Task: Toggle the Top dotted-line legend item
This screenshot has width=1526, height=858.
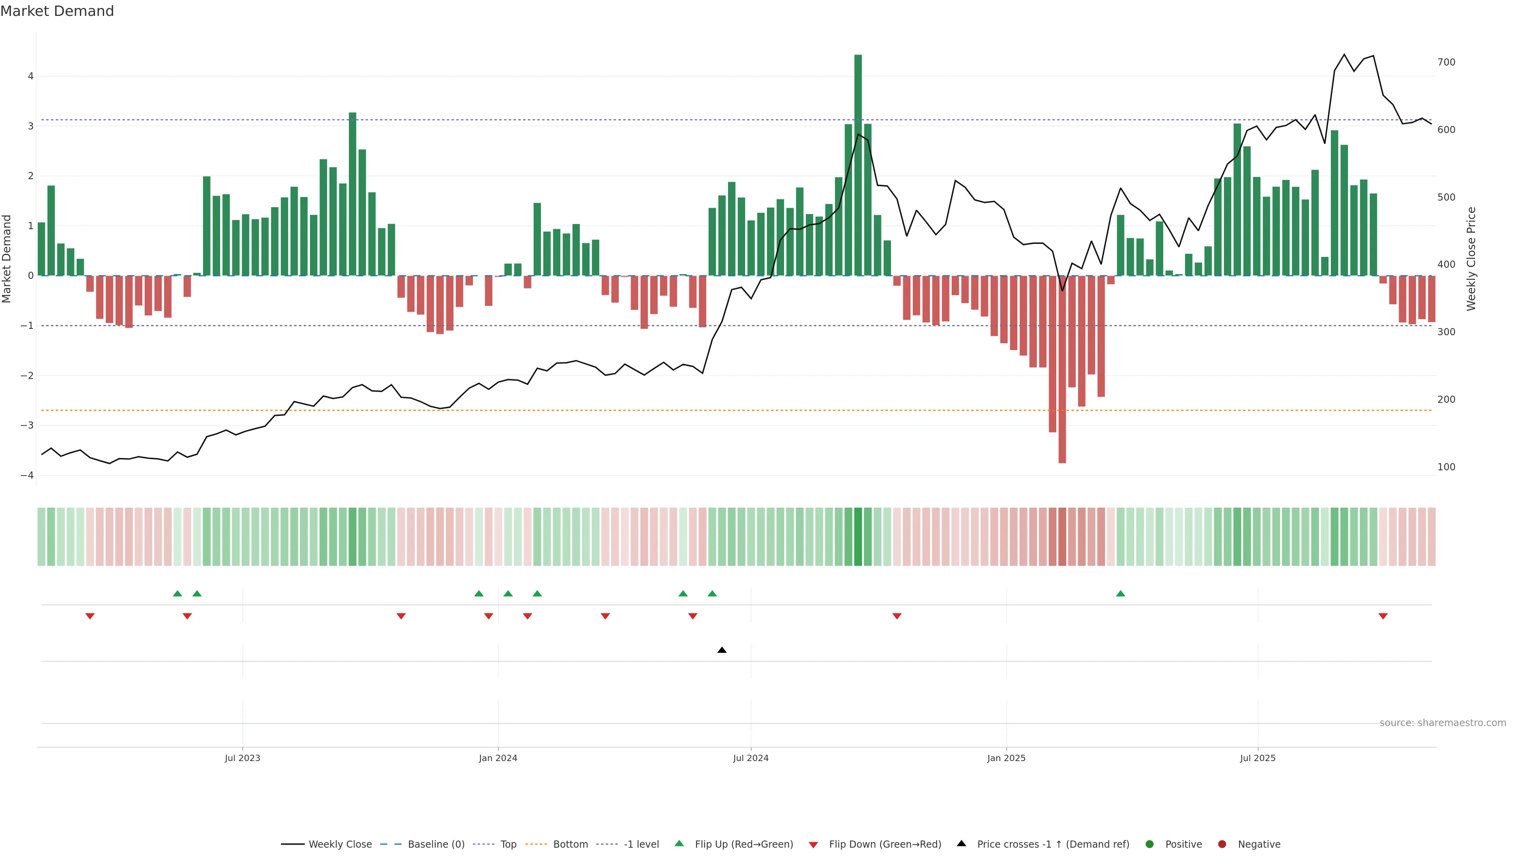Action: tap(508, 844)
